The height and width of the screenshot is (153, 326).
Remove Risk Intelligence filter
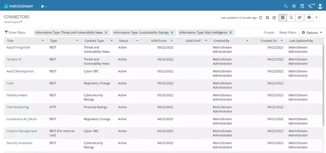(230, 33)
